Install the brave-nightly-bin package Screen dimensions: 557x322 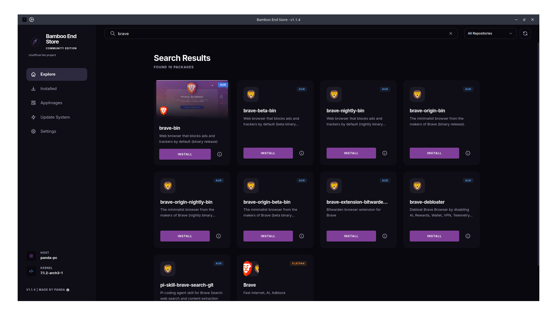tap(351, 153)
